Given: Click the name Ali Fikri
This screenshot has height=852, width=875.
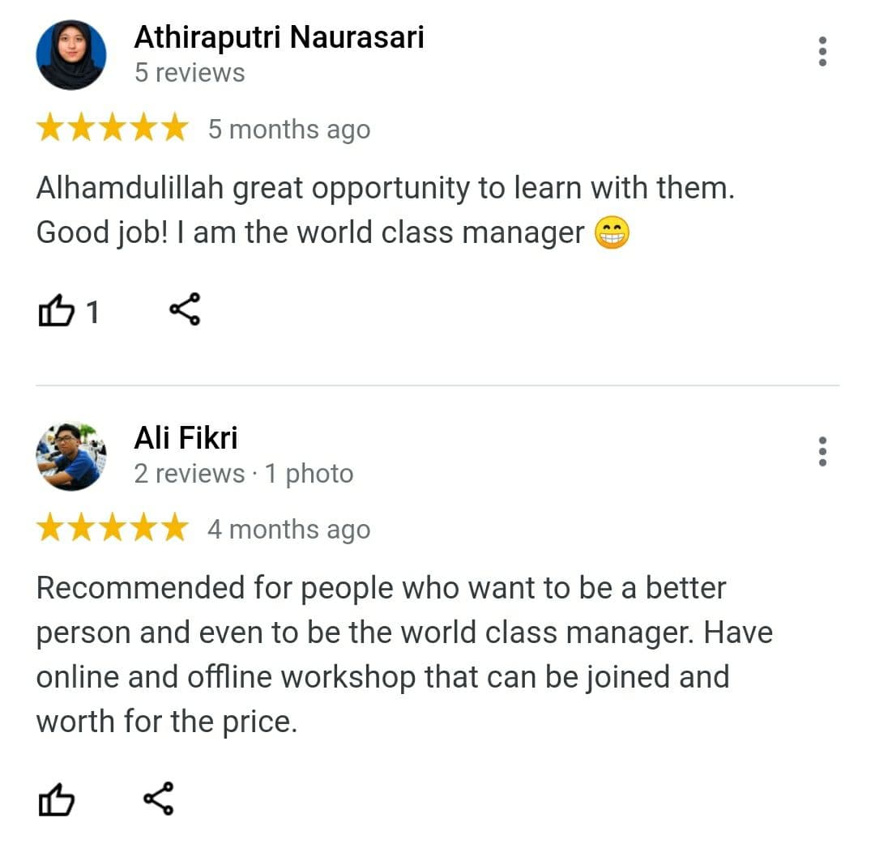Looking at the screenshot, I should [186, 437].
